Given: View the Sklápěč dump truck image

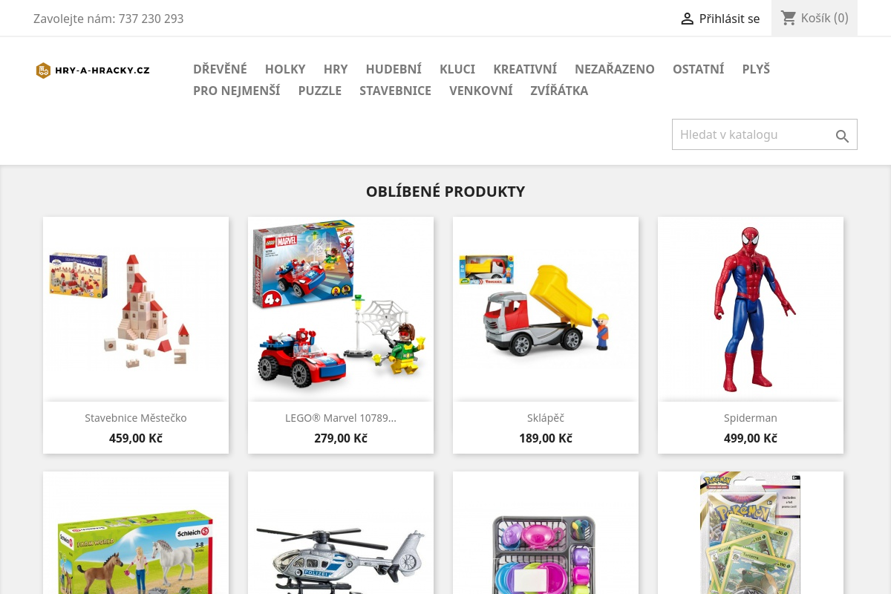Looking at the screenshot, I should pyautogui.click(x=546, y=309).
